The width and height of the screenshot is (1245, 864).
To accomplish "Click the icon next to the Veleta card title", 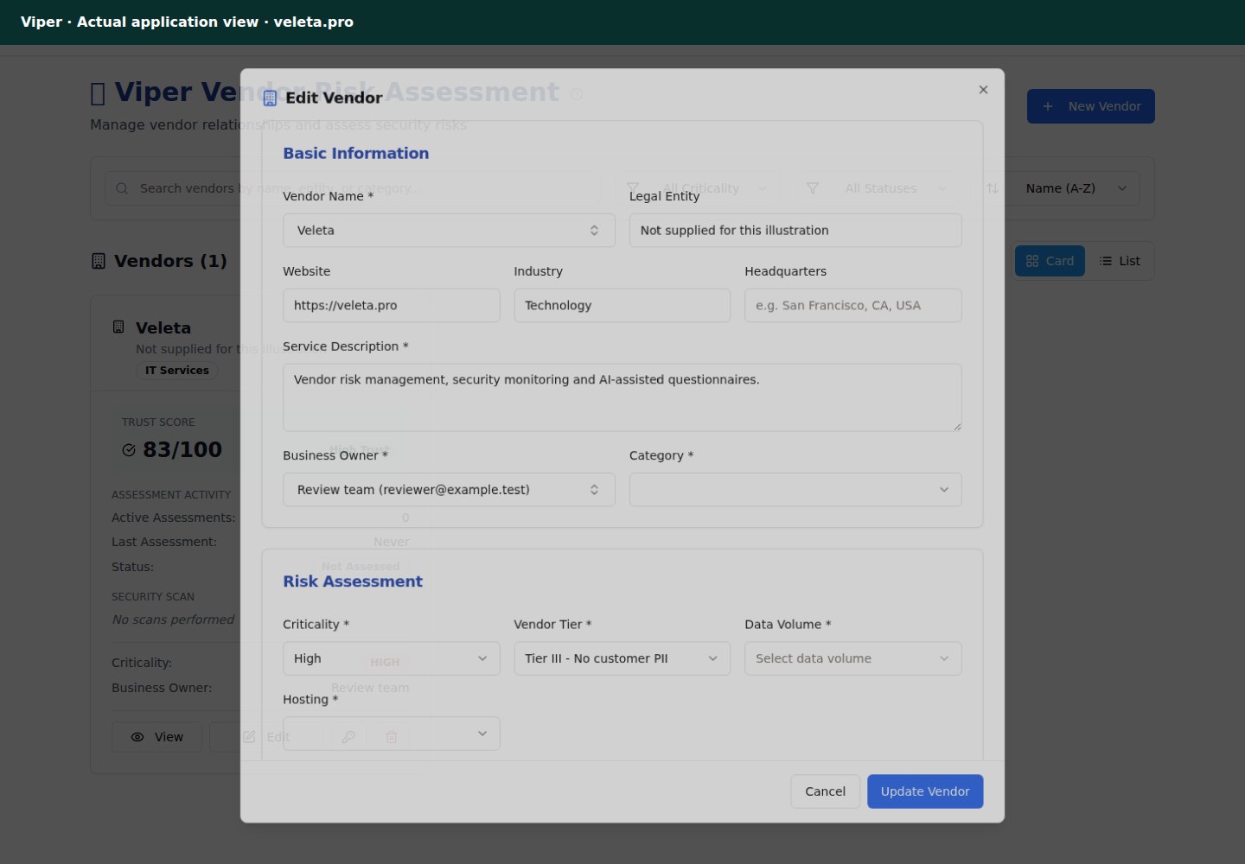I will pyautogui.click(x=118, y=327).
